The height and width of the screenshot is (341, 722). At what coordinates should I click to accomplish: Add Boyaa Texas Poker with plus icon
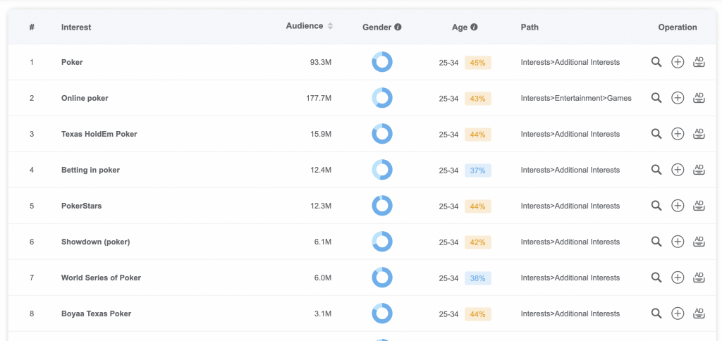(x=678, y=314)
